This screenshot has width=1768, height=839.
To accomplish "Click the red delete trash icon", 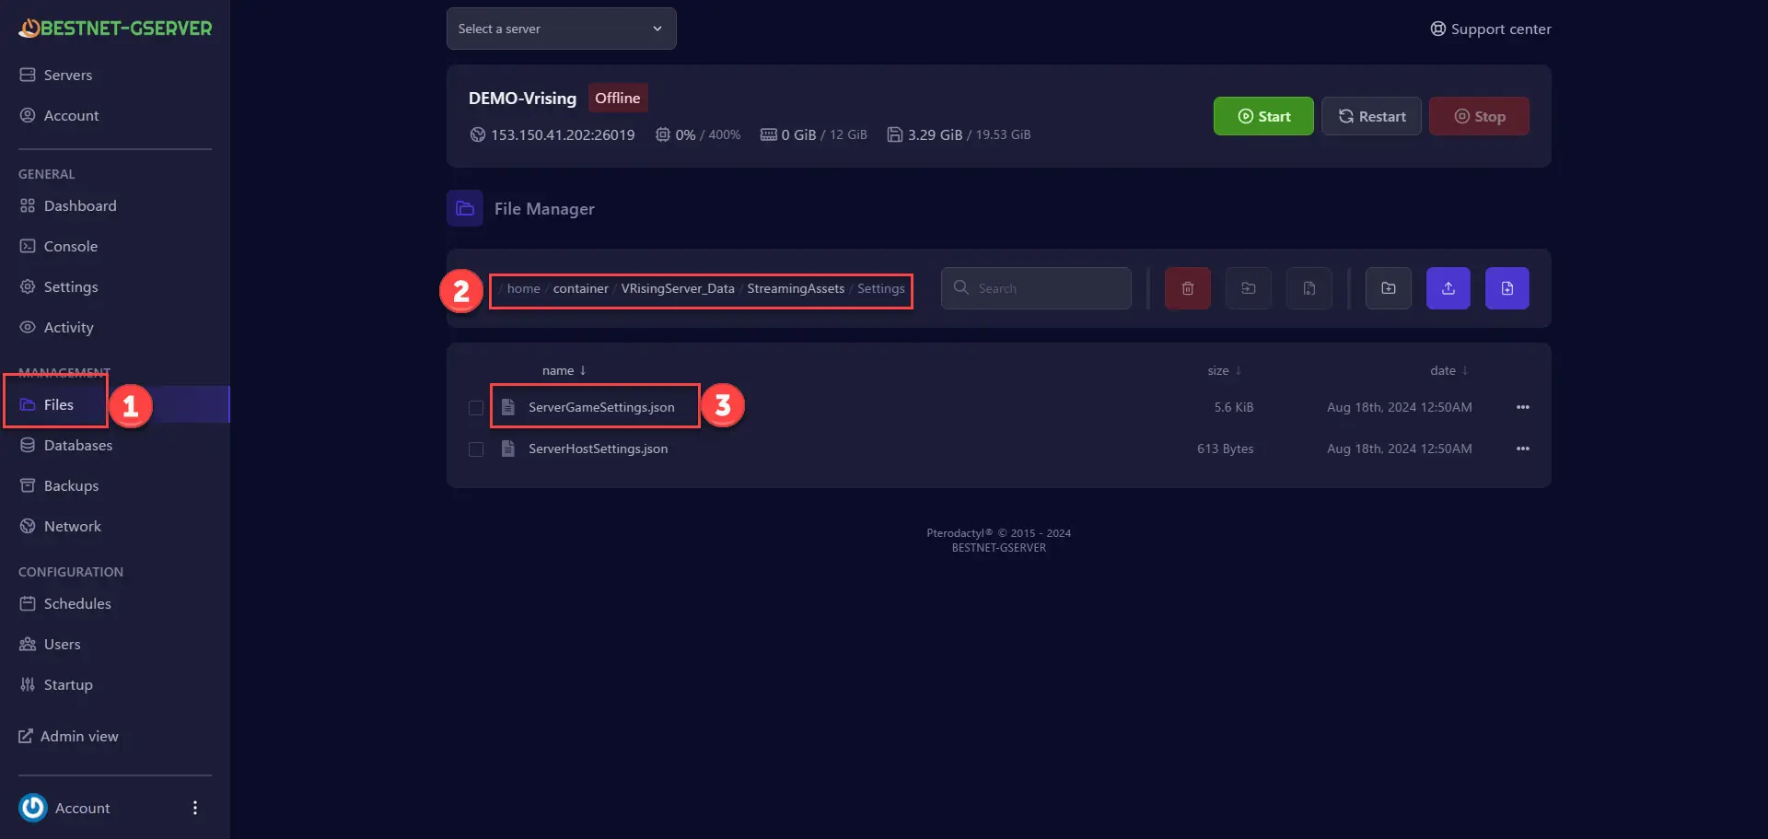I will pos(1187,288).
